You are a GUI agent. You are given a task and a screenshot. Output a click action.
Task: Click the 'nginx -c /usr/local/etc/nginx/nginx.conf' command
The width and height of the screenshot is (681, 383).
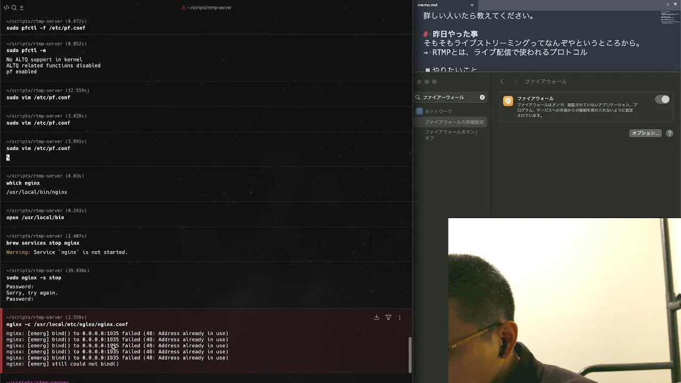67,324
